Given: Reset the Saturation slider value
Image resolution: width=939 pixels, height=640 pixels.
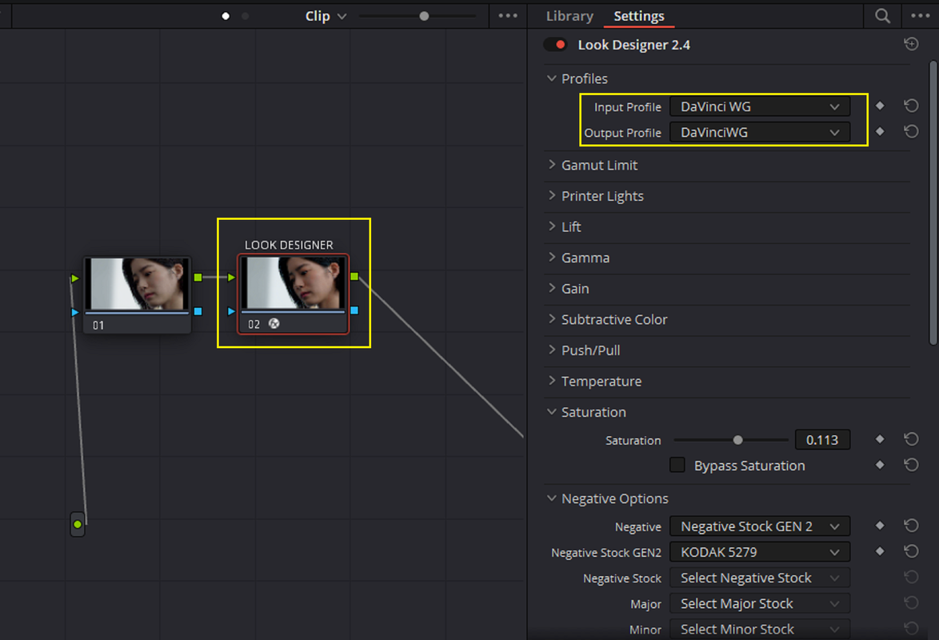Looking at the screenshot, I should pos(911,439).
